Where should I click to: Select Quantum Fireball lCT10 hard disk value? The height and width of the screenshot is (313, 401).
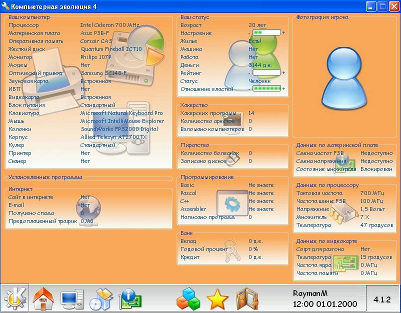[111, 49]
